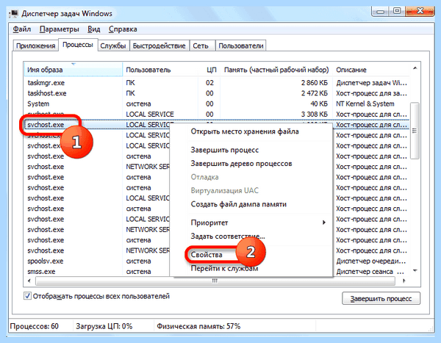Image resolution: width=441 pixels, height=343 pixels.
Task: Choose Завершить процесс in context menu
Action: (224, 150)
